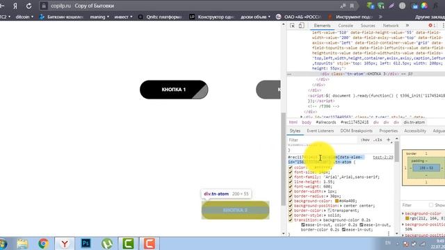
Task: Toggle the device toolbar icon
Action: tap(301, 26)
